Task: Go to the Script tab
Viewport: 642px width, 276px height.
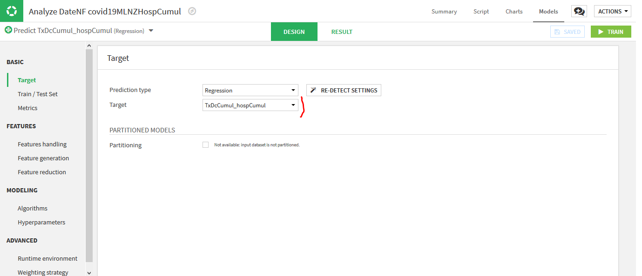Action: tap(481, 12)
